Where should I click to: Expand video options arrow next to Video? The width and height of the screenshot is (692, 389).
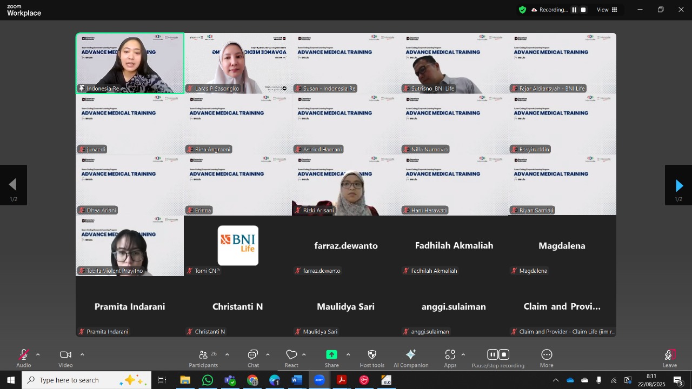[82, 354]
